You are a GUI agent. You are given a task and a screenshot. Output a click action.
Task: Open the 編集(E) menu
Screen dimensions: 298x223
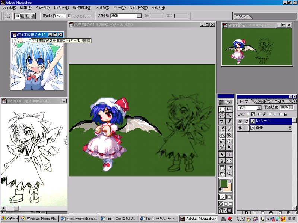tap(26, 8)
